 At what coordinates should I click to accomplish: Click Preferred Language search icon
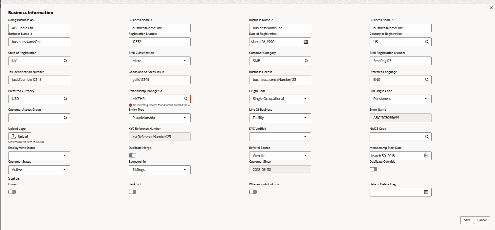tap(427, 80)
